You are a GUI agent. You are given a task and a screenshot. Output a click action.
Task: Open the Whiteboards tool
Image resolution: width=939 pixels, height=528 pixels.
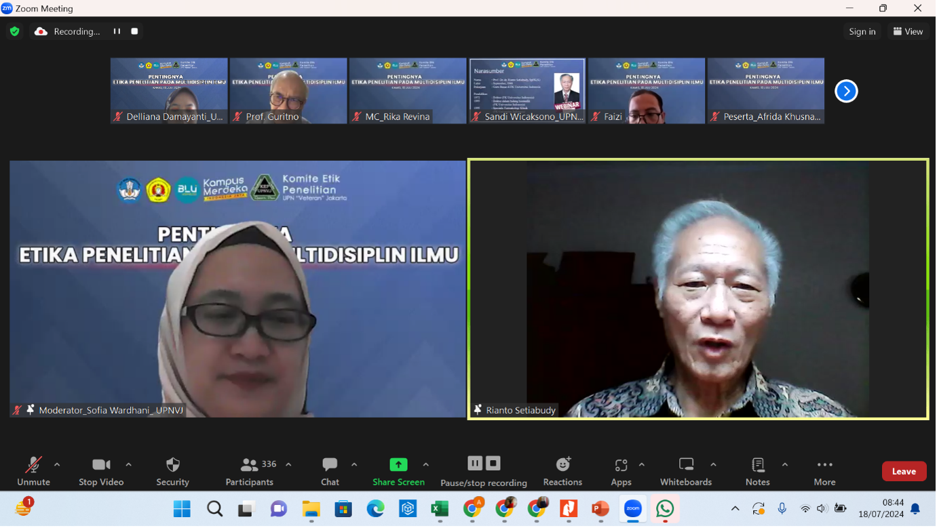point(686,471)
